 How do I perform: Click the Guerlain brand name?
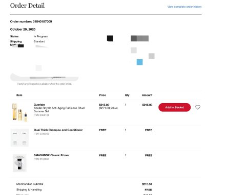click(39, 105)
